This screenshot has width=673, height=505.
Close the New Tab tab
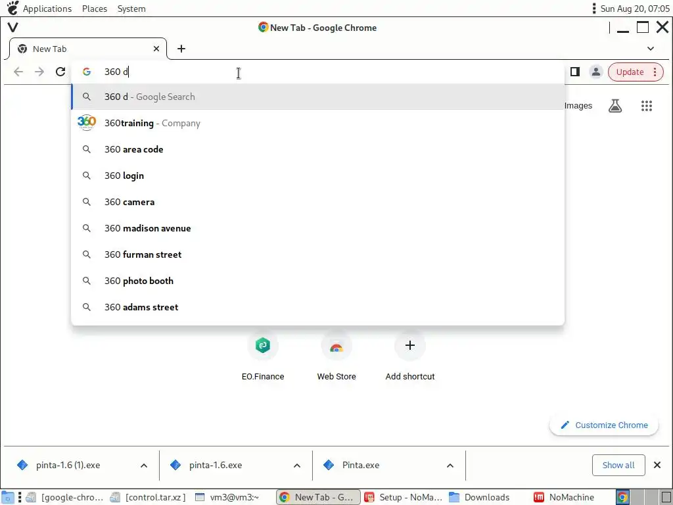[x=156, y=49]
